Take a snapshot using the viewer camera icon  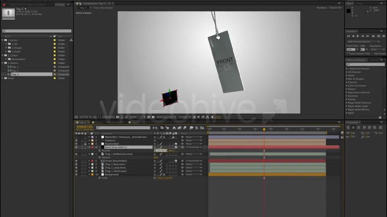118,117
